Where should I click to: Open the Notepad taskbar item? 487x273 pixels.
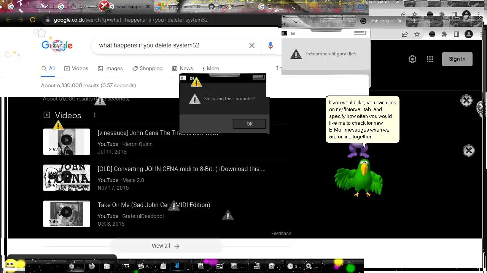[163, 266]
